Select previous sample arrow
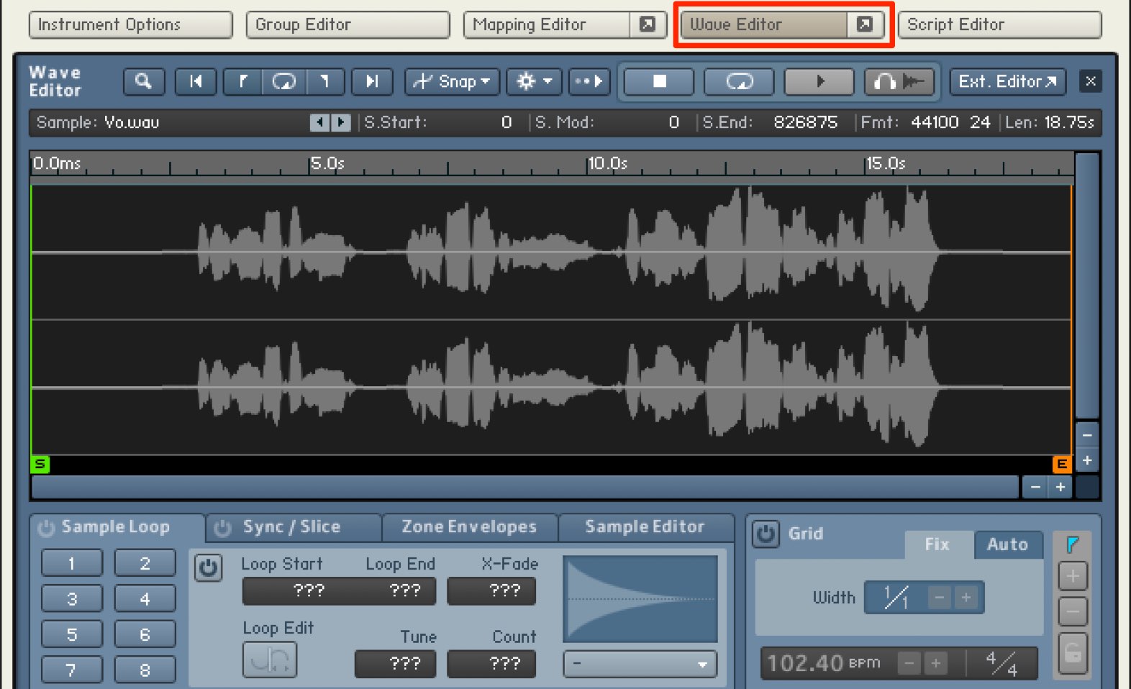 [x=319, y=122]
